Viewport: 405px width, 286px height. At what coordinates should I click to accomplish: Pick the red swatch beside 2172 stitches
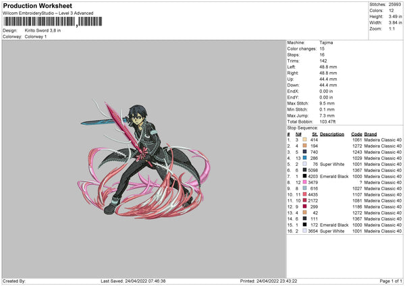point(304,200)
